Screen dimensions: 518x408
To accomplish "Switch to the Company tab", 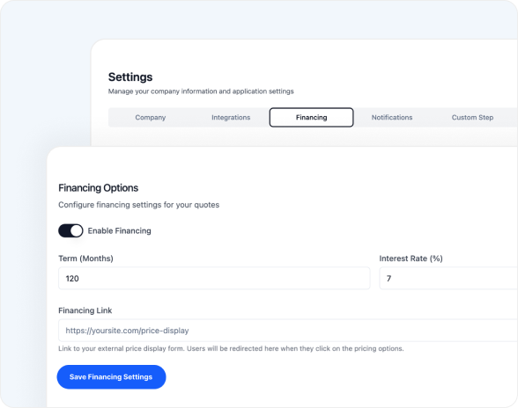I will tap(151, 118).
